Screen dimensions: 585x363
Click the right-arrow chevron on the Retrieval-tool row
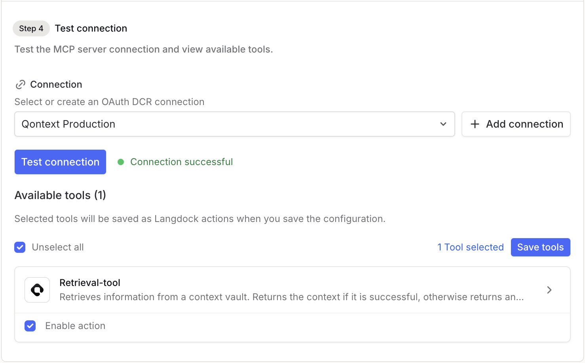click(549, 290)
